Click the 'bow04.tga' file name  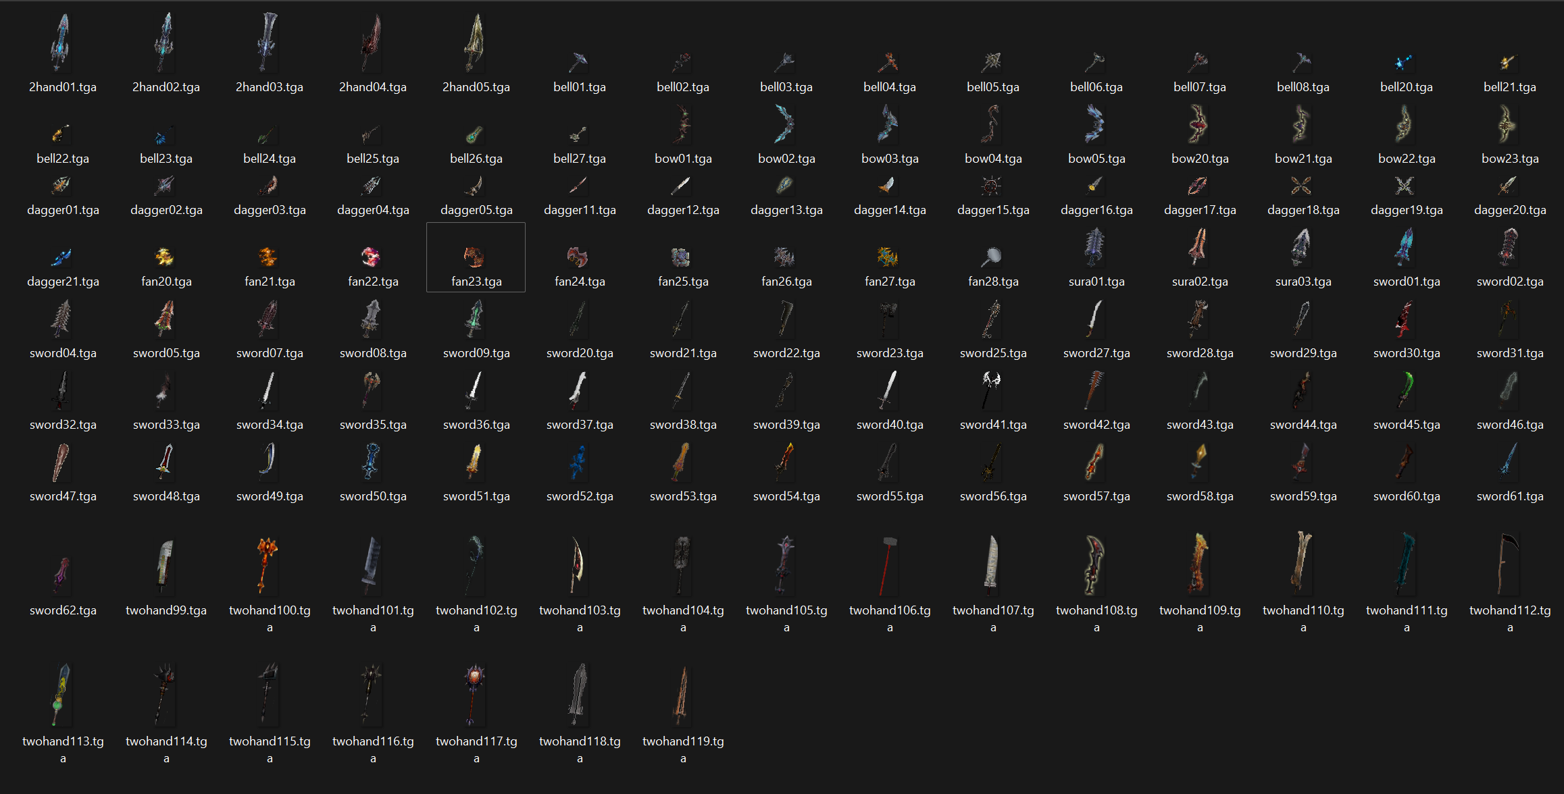point(993,159)
